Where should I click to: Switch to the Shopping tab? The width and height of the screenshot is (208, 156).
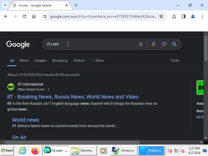tap(60, 61)
